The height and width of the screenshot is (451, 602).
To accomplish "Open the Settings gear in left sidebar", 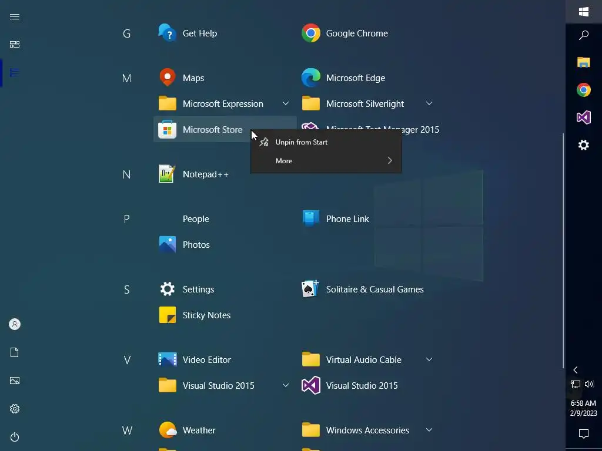I will pyautogui.click(x=15, y=409).
